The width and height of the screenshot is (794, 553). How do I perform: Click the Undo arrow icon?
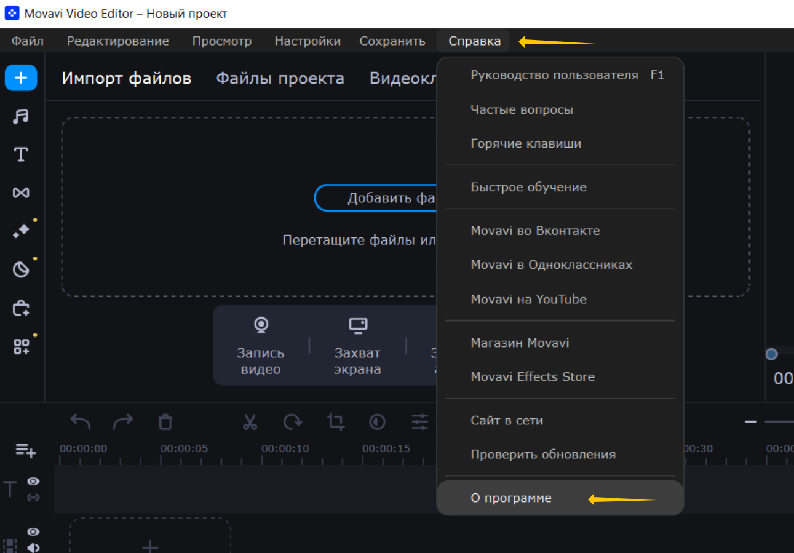[x=81, y=421]
